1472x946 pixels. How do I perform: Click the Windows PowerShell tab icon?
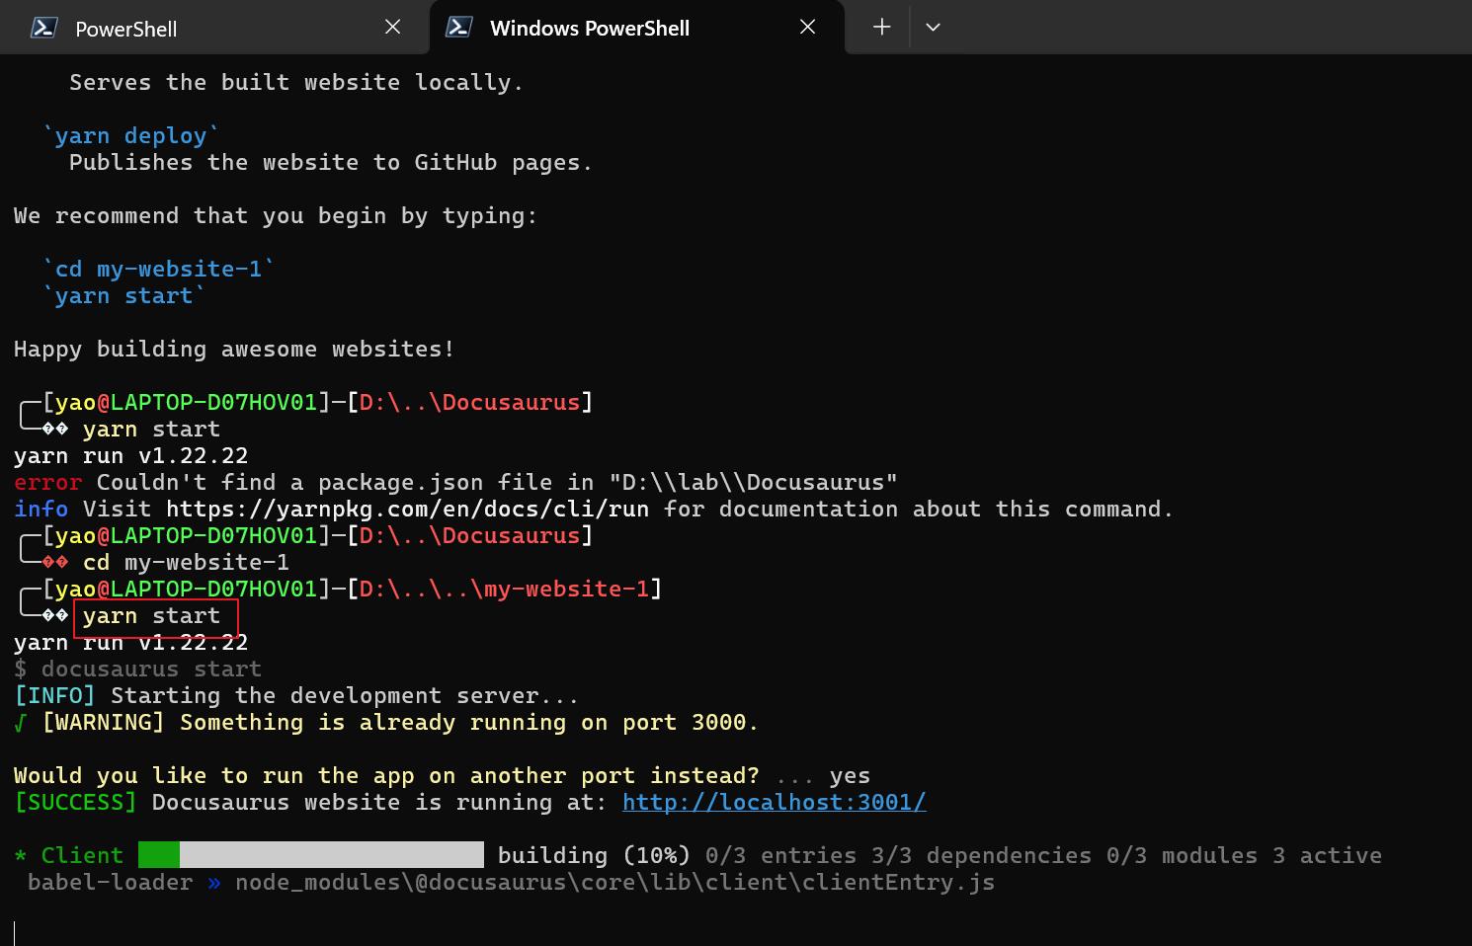click(458, 28)
